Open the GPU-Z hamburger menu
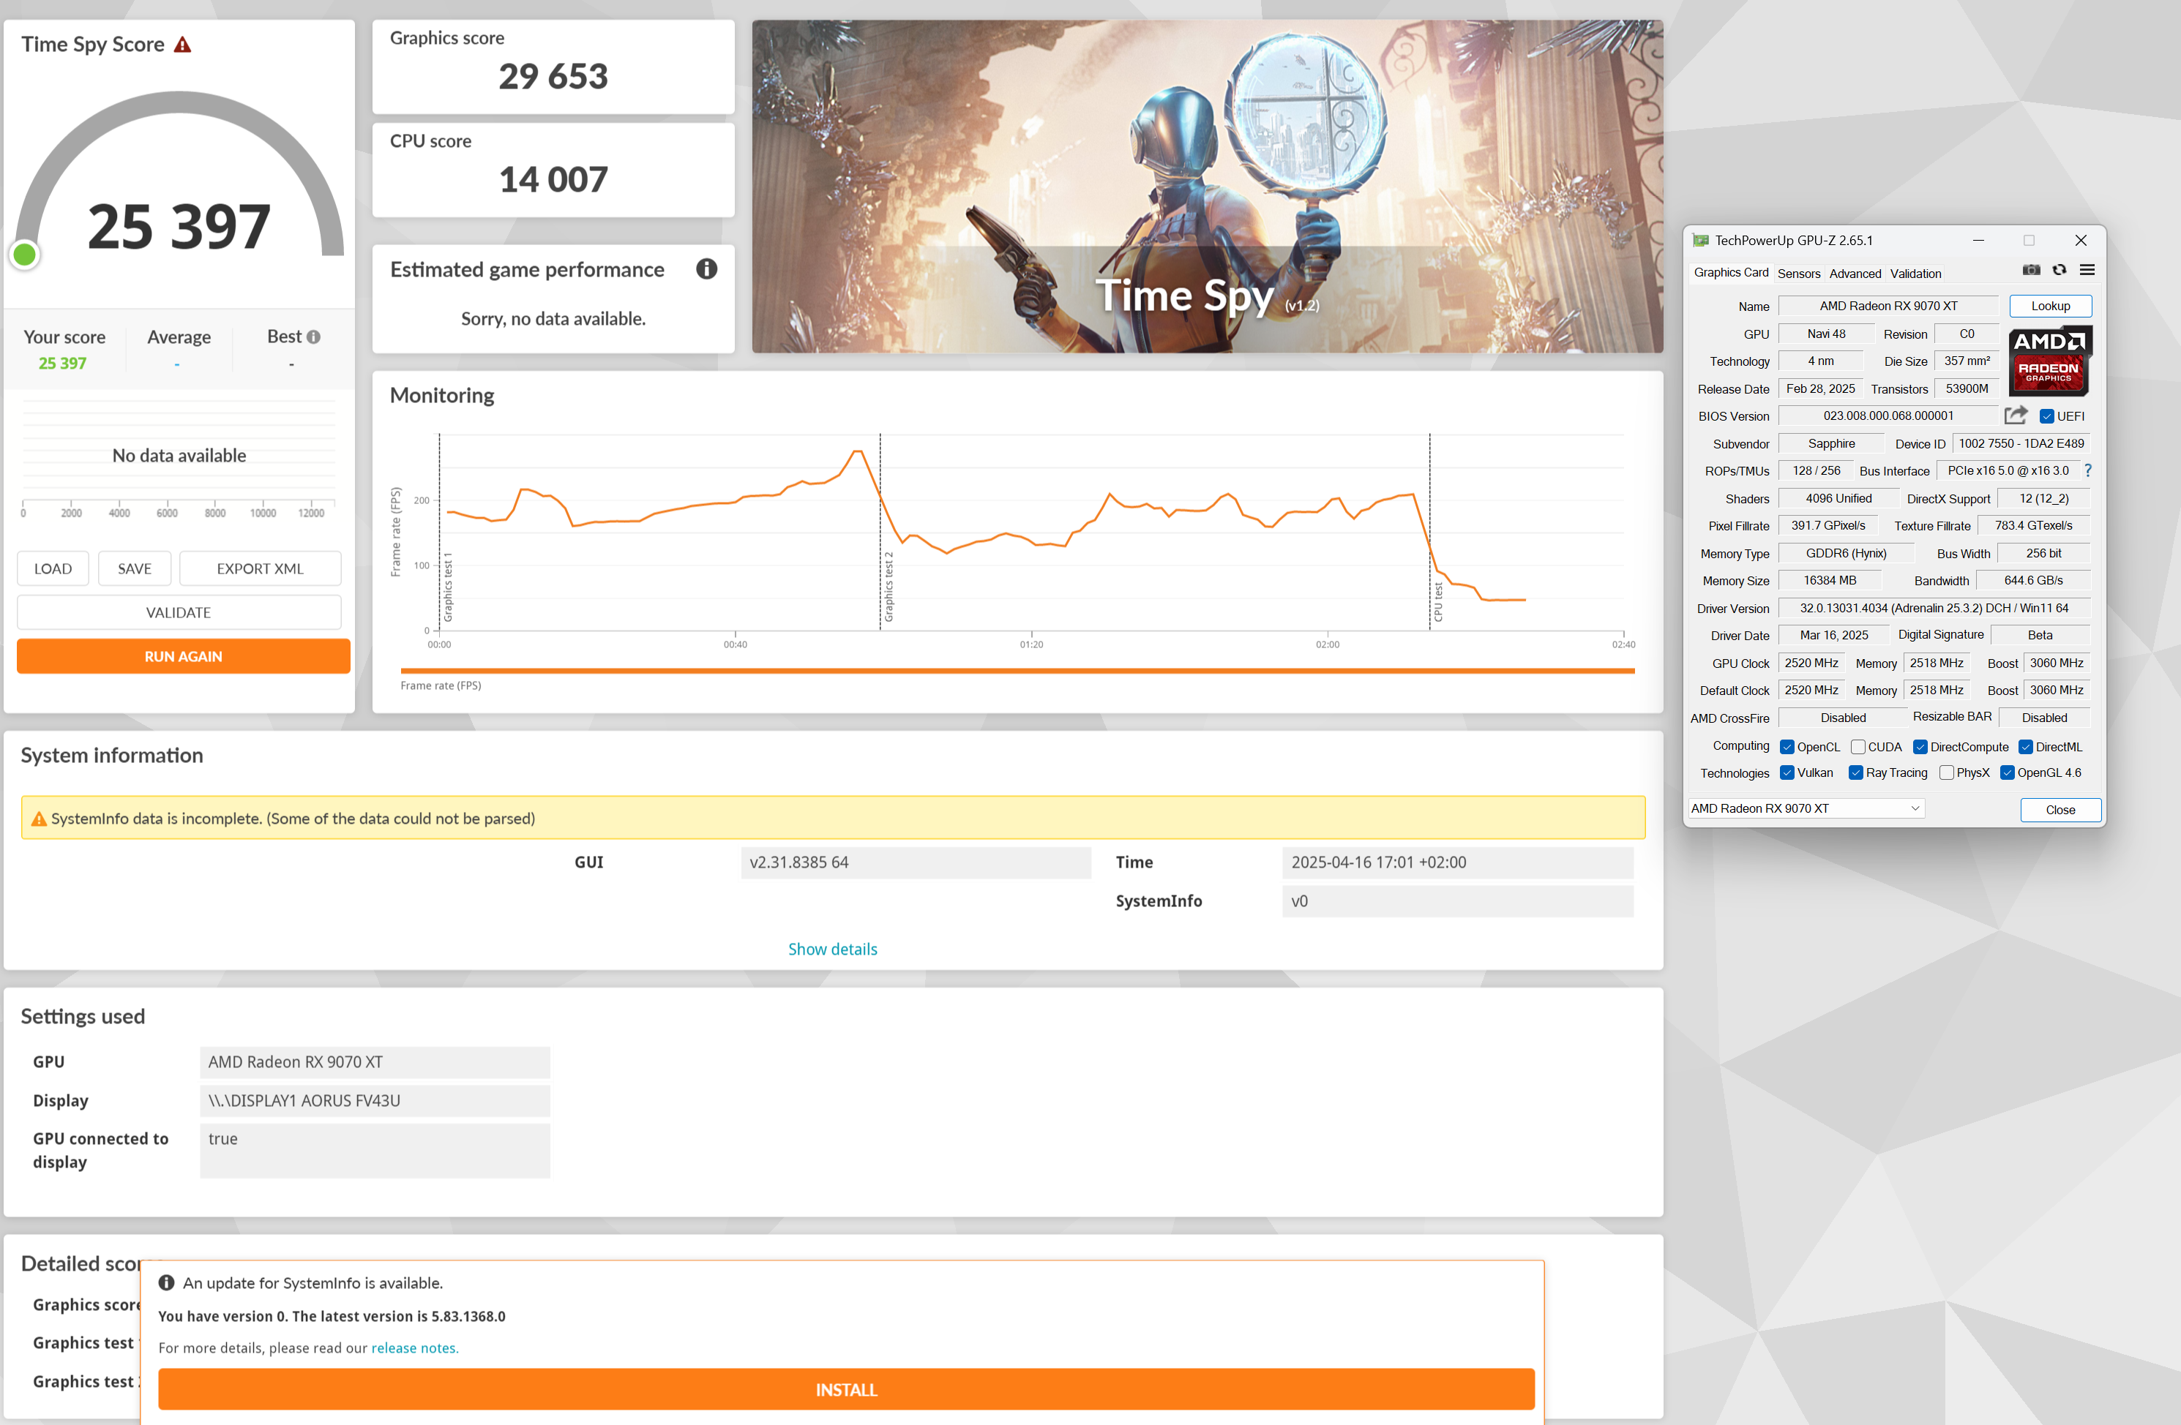Viewport: 2181px width, 1425px height. point(2087,270)
